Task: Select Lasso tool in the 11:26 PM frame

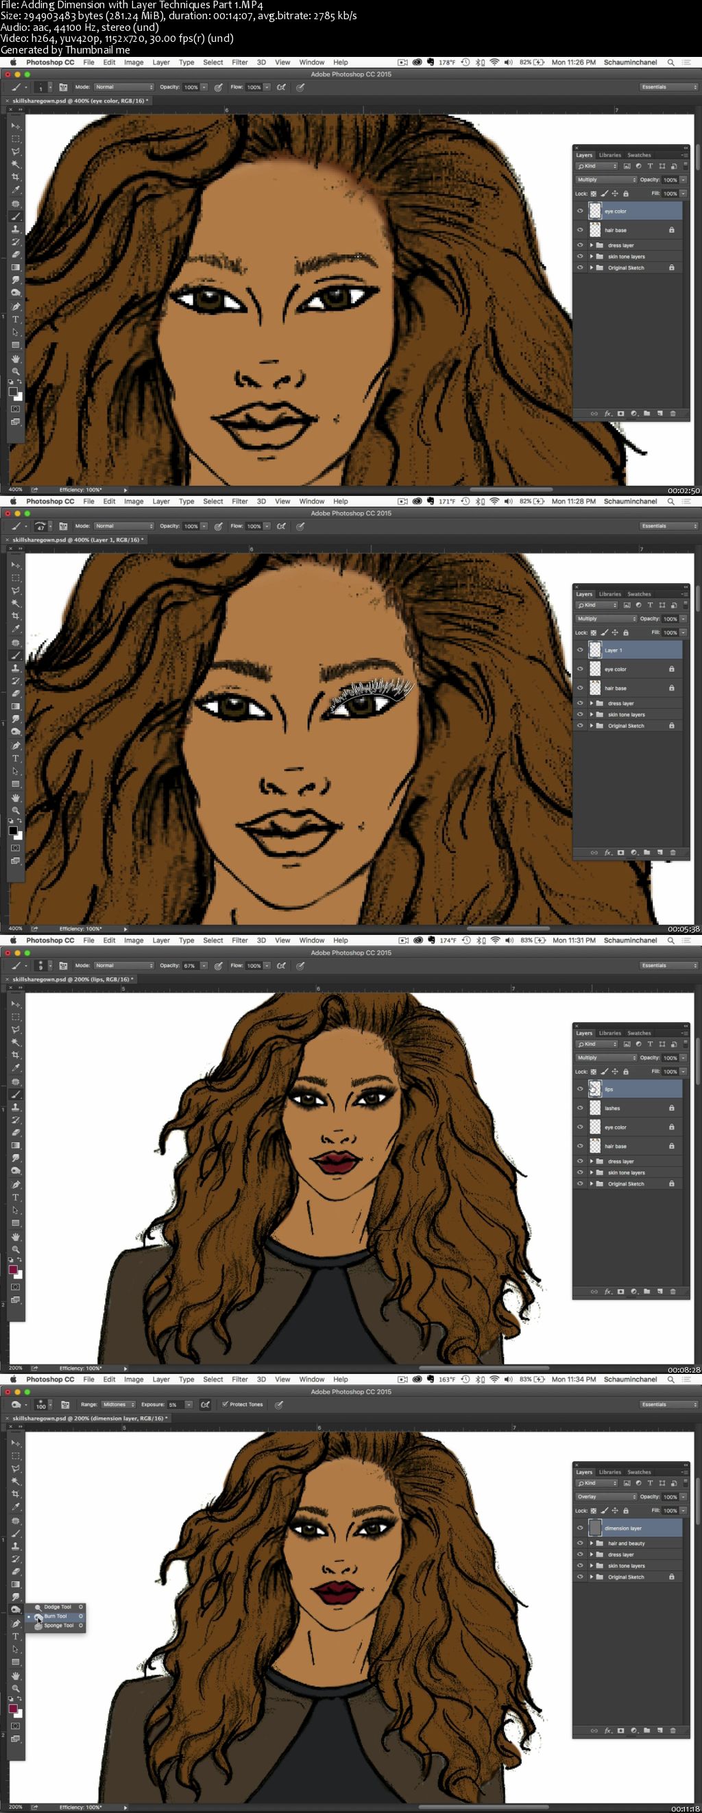Action: tap(15, 152)
